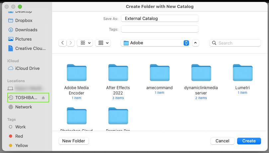The width and height of the screenshot is (269, 153).
Task: Click the Dropbox folder icon
Action: [x=11, y=21]
